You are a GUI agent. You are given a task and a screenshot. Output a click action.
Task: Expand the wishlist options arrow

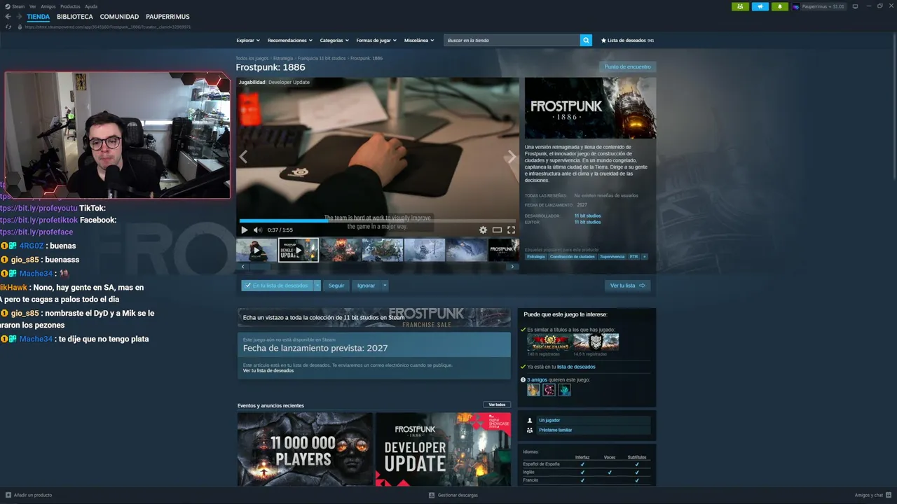click(317, 286)
